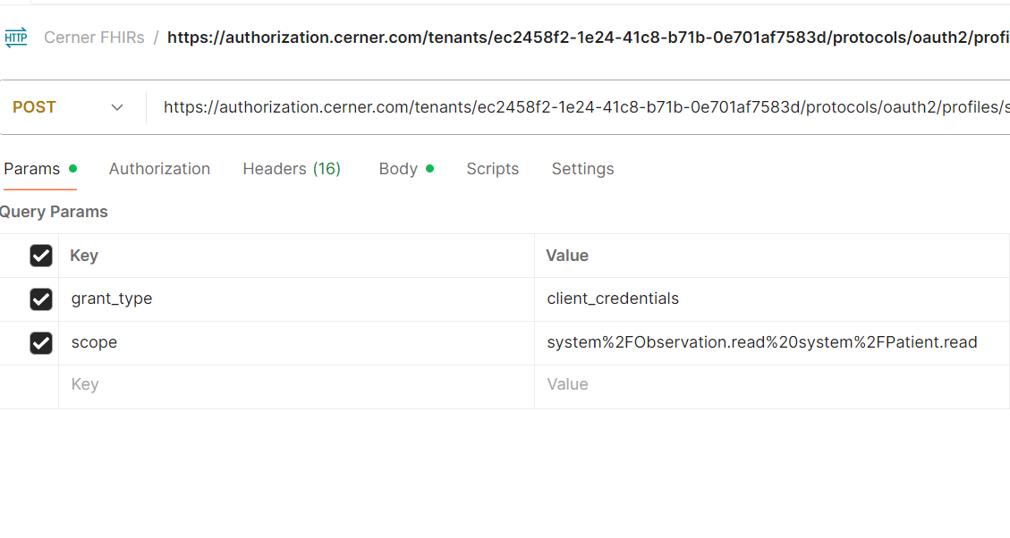Toggle the select-all checkbox in Key header
This screenshot has height=538, width=1010.
coord(40,256)
